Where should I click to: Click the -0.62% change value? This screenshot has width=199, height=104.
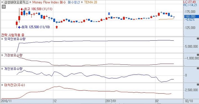pyautogui.click(x=190, y=20)
